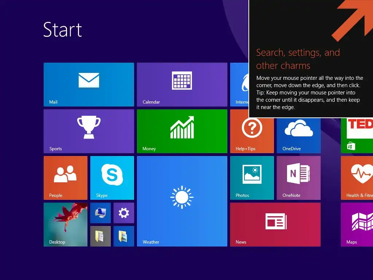Switch to the Desktop tile

tap(66, 225)
